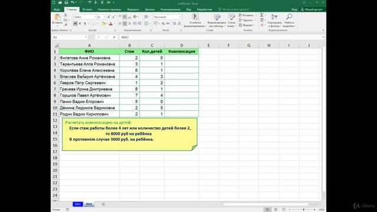Click the Open folder icon in quick access toolbar
The image size is (377, 212).
click(60, 2)
